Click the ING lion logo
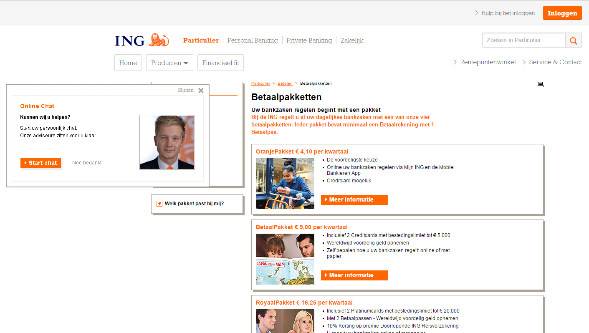Screen dimensions: 589x333 142,40
